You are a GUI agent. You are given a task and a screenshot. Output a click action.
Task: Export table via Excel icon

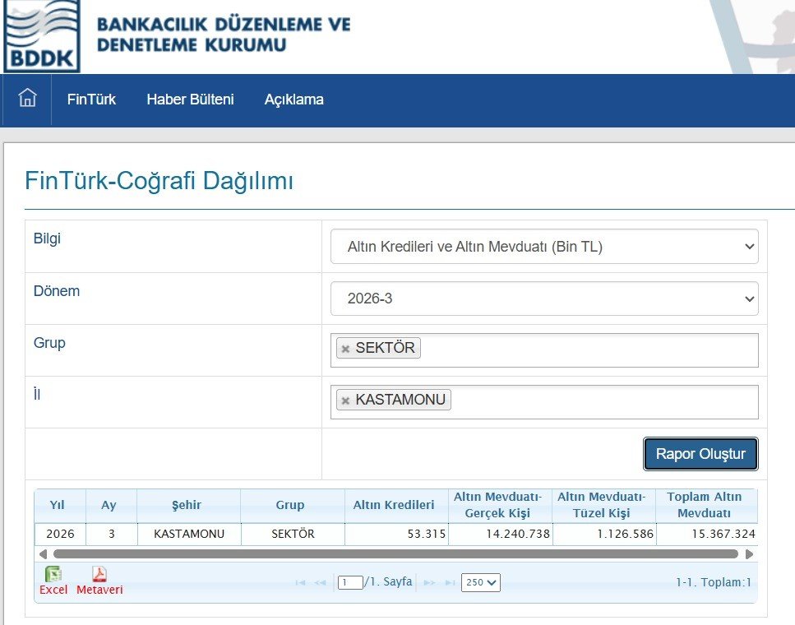tap(53, 574)
